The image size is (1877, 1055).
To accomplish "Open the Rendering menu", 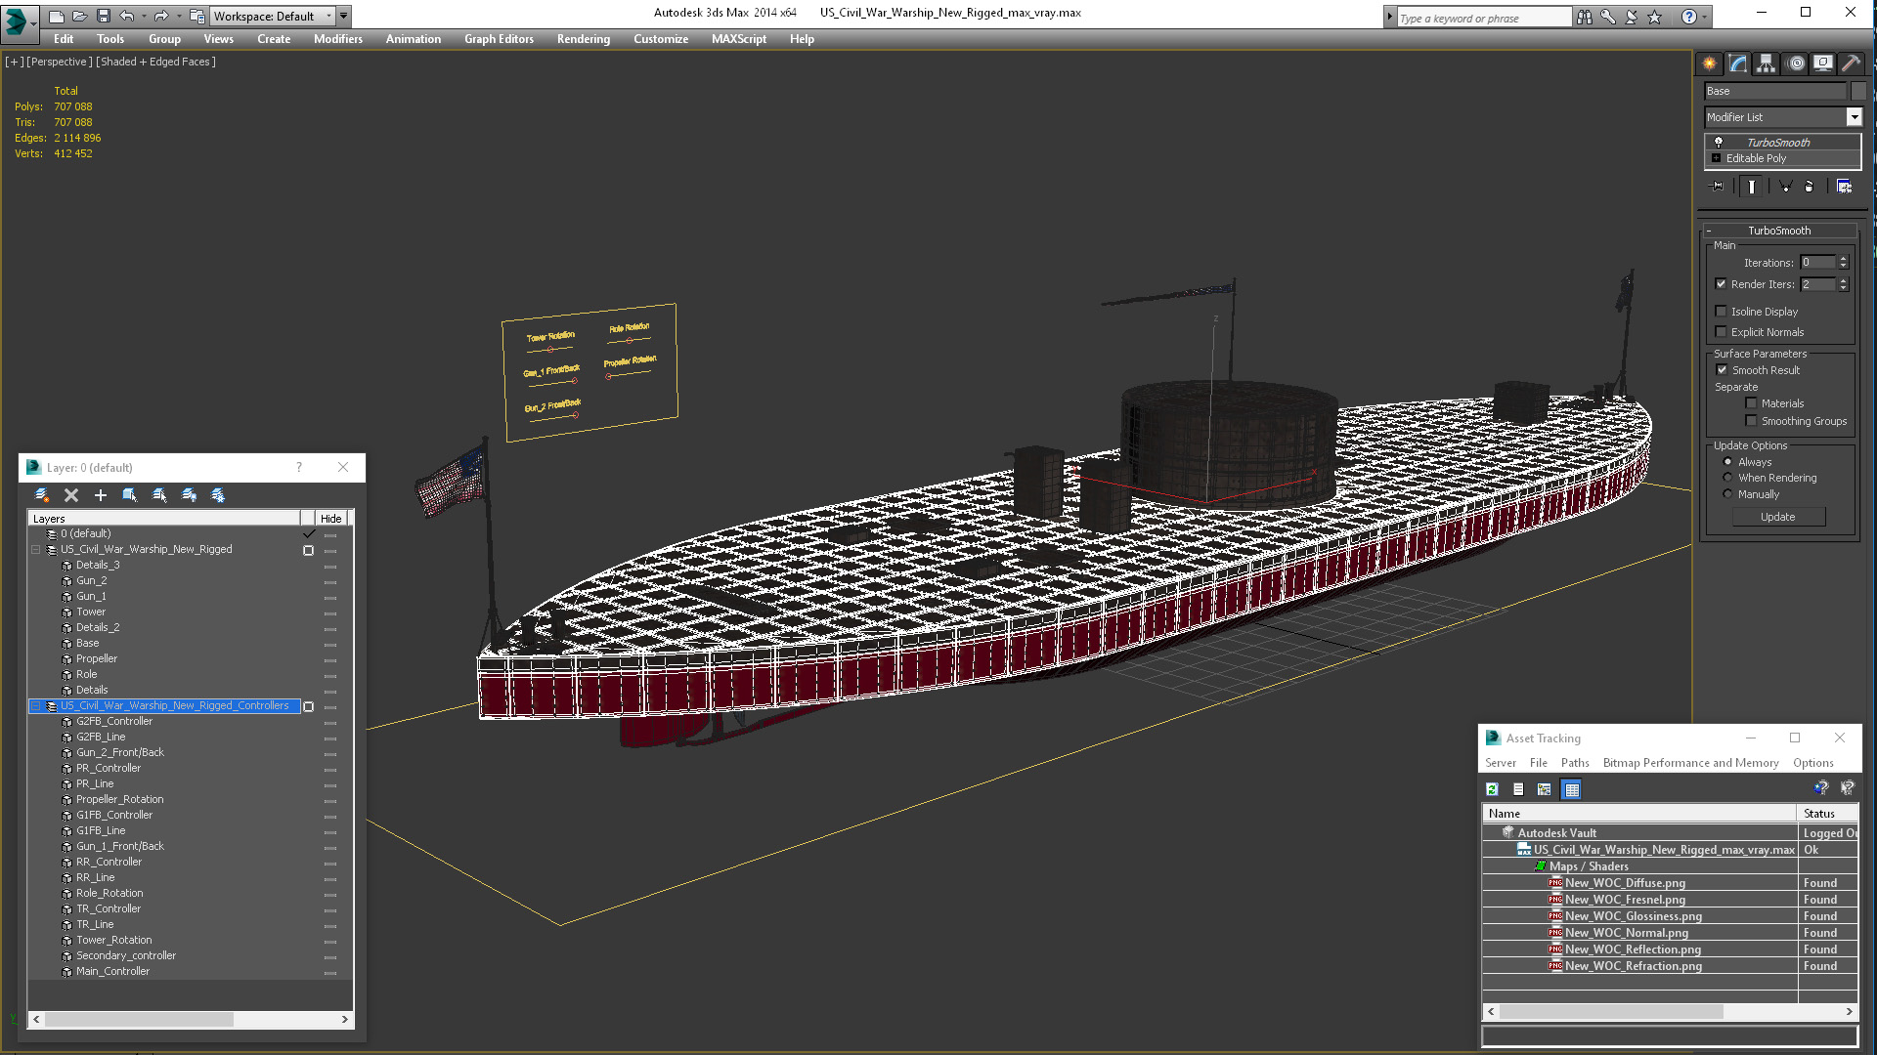I will coord(583,39).
